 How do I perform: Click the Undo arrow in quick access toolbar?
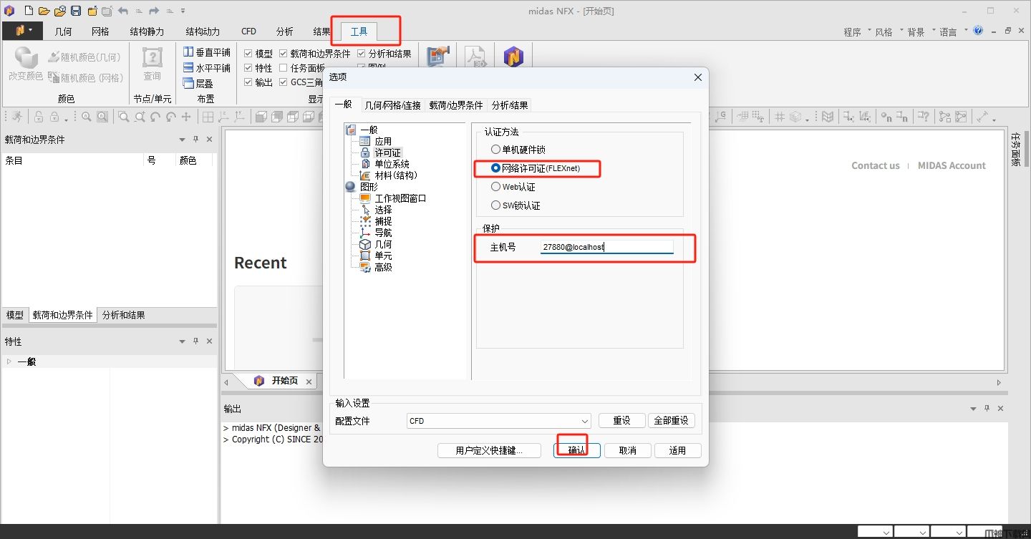(x=123, y=11)
